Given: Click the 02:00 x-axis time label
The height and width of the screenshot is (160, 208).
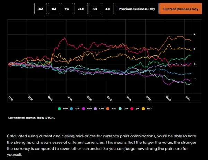Looking at the screenshot, I should click(70, 98).
